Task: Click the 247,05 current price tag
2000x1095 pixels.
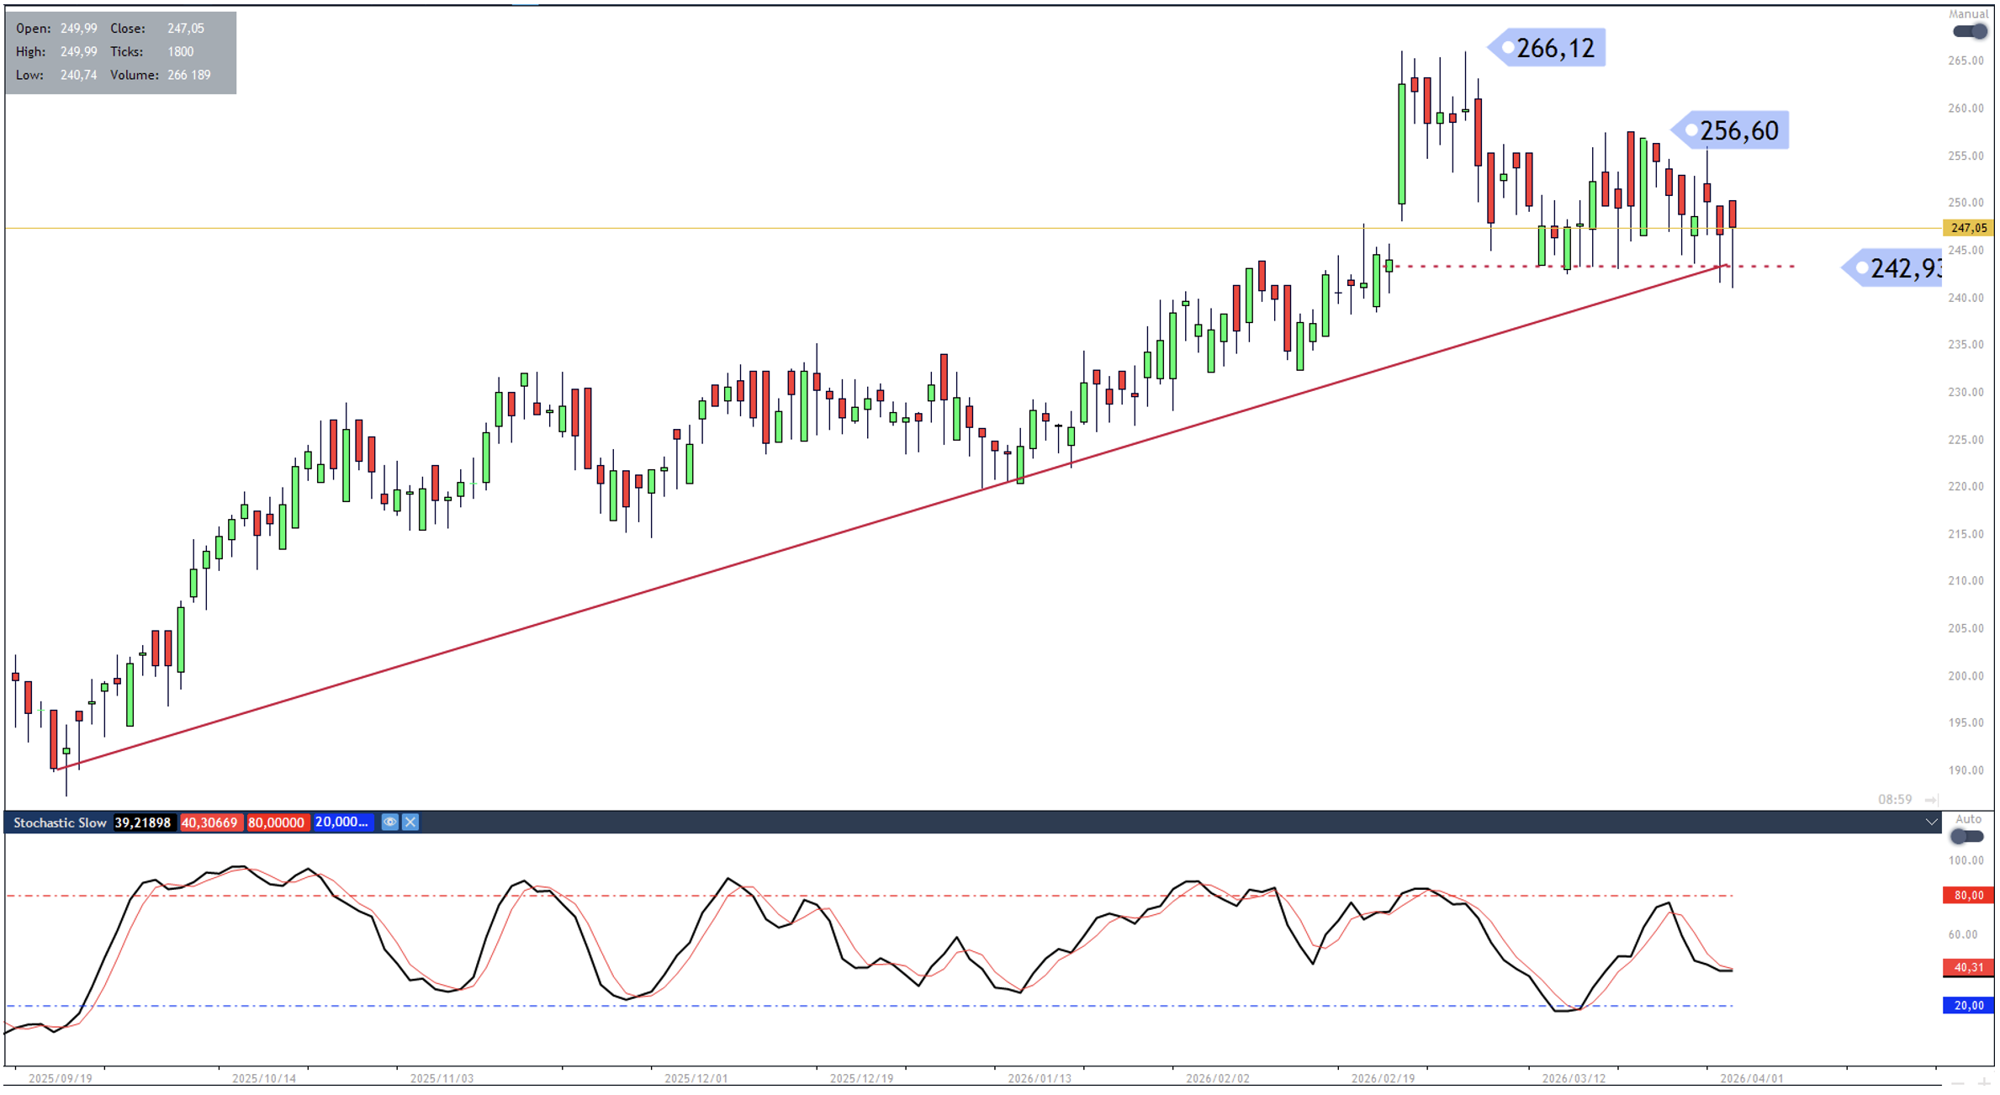Action: [1967, 228]
